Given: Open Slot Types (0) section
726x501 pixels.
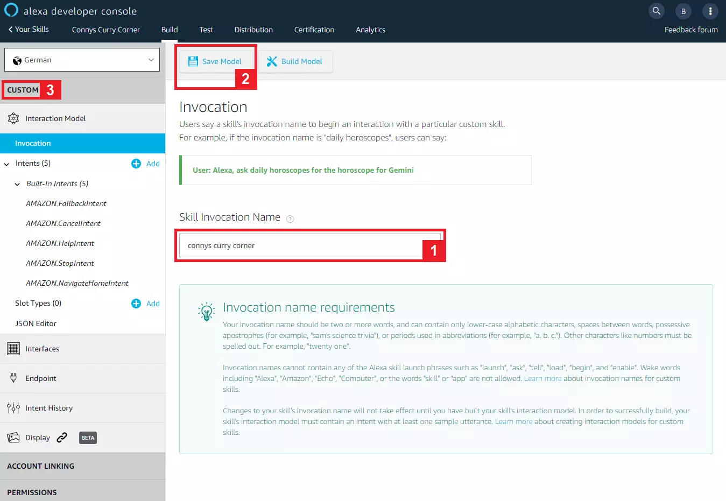Looking at the screenshot, I should [x=38, y=303].
